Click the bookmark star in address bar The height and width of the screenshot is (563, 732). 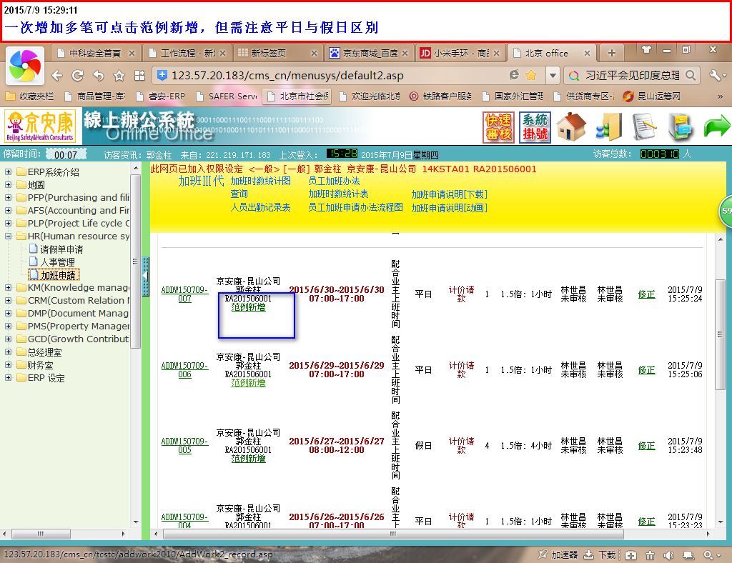[x=531, y=76]
